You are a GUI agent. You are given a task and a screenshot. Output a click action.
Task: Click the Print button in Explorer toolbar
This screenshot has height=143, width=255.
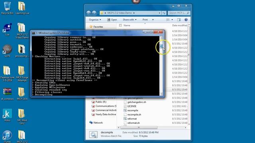[145, 19]
